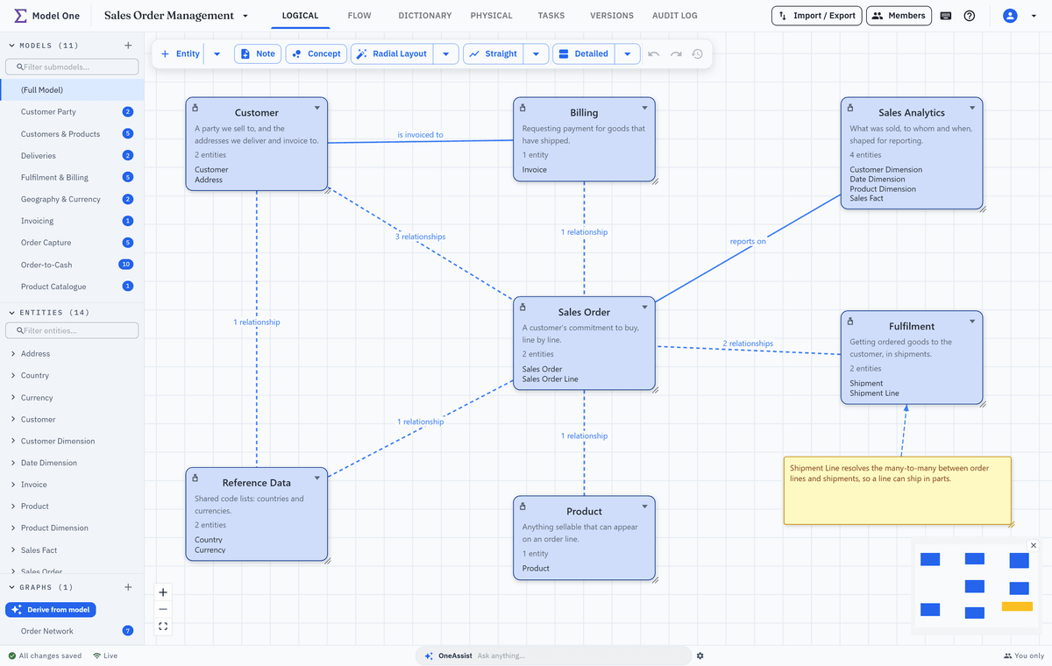Click the undo arrow in toolbar
This screenshot has height=666, width=1052.
pos(653,53)
